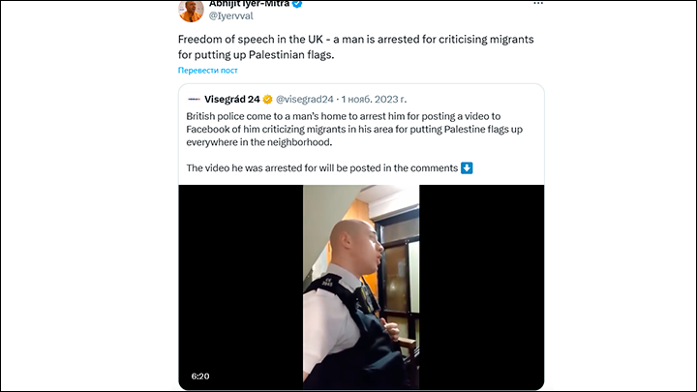The image size is (697, 392).
Task: Click the black area left of the video
Action: (x=240, y=276)
